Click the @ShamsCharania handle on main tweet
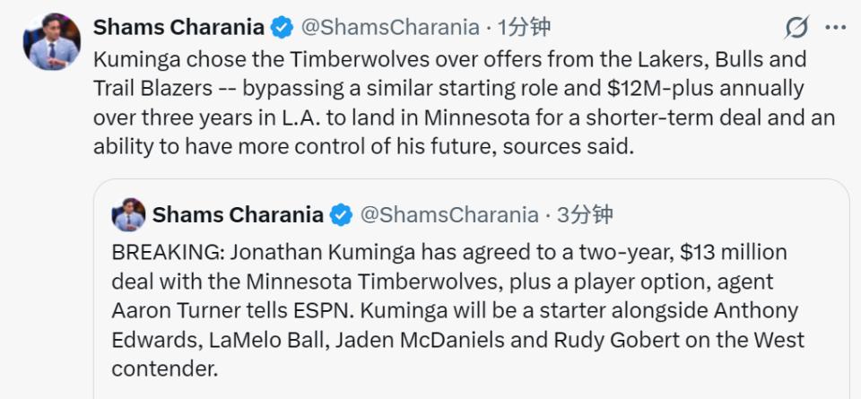 pos(390,27)
